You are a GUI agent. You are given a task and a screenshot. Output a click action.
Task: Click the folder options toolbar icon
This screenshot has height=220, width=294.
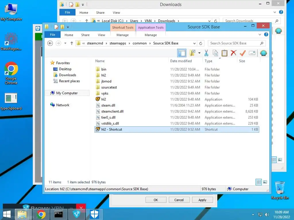(192, 53)
